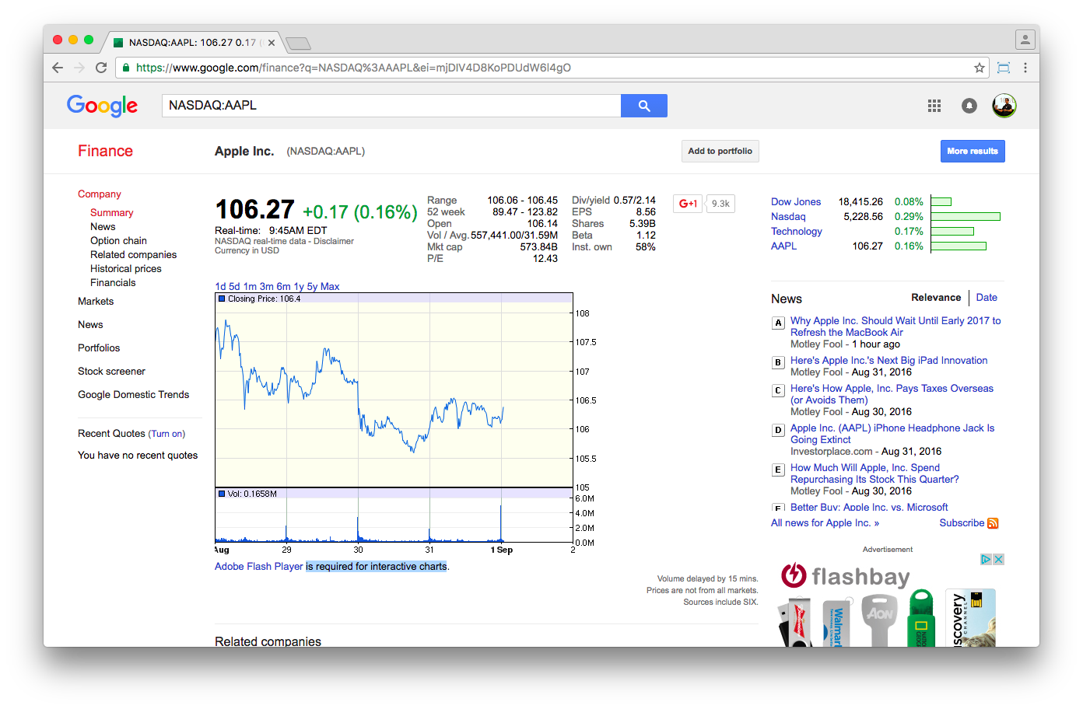This screenshot has width=1083, height=709.
Task: Turn on Recent Quotes
Action: click(167, 434)
